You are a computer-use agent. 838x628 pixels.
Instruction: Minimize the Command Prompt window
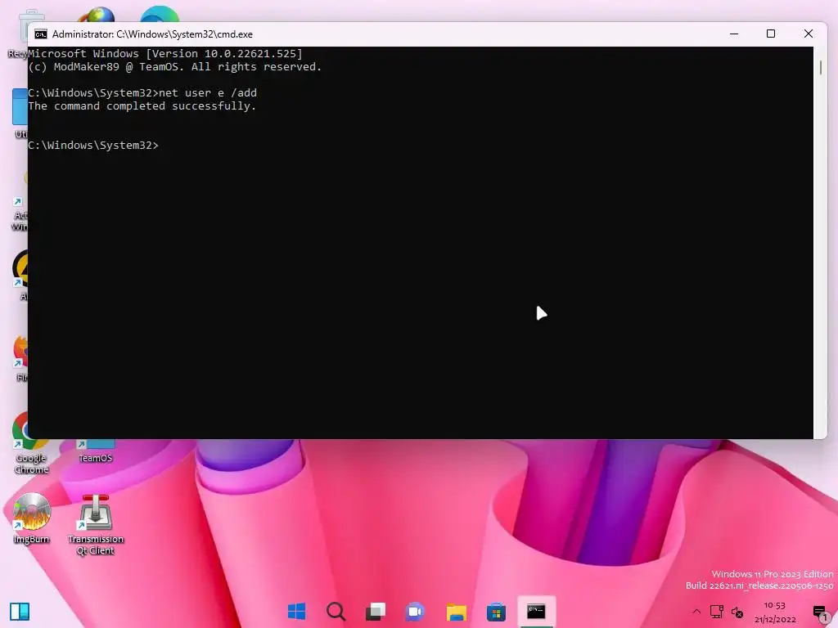(x=734, y=34)
